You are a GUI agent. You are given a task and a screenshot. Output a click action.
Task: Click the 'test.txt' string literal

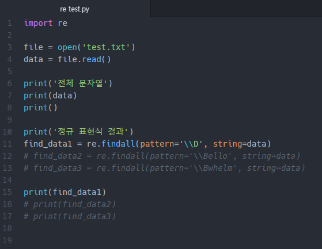pos(106,47)
